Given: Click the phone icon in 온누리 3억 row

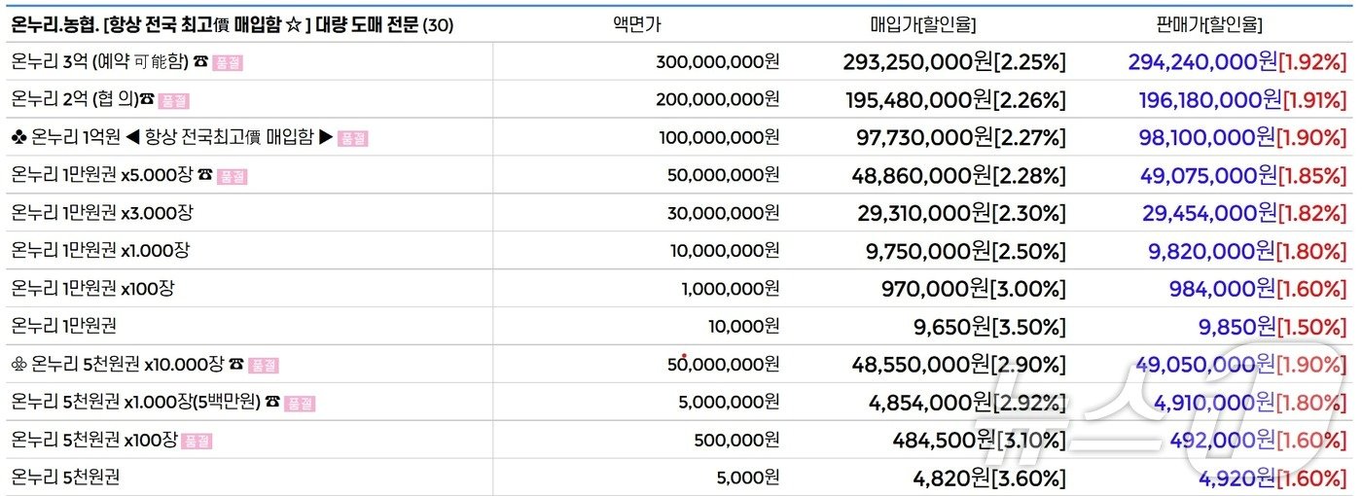Looking at the screenshot, I should 200,62.
